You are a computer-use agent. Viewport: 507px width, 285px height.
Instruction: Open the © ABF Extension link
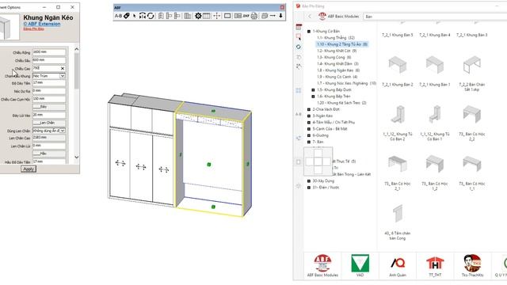click(42, 24)
